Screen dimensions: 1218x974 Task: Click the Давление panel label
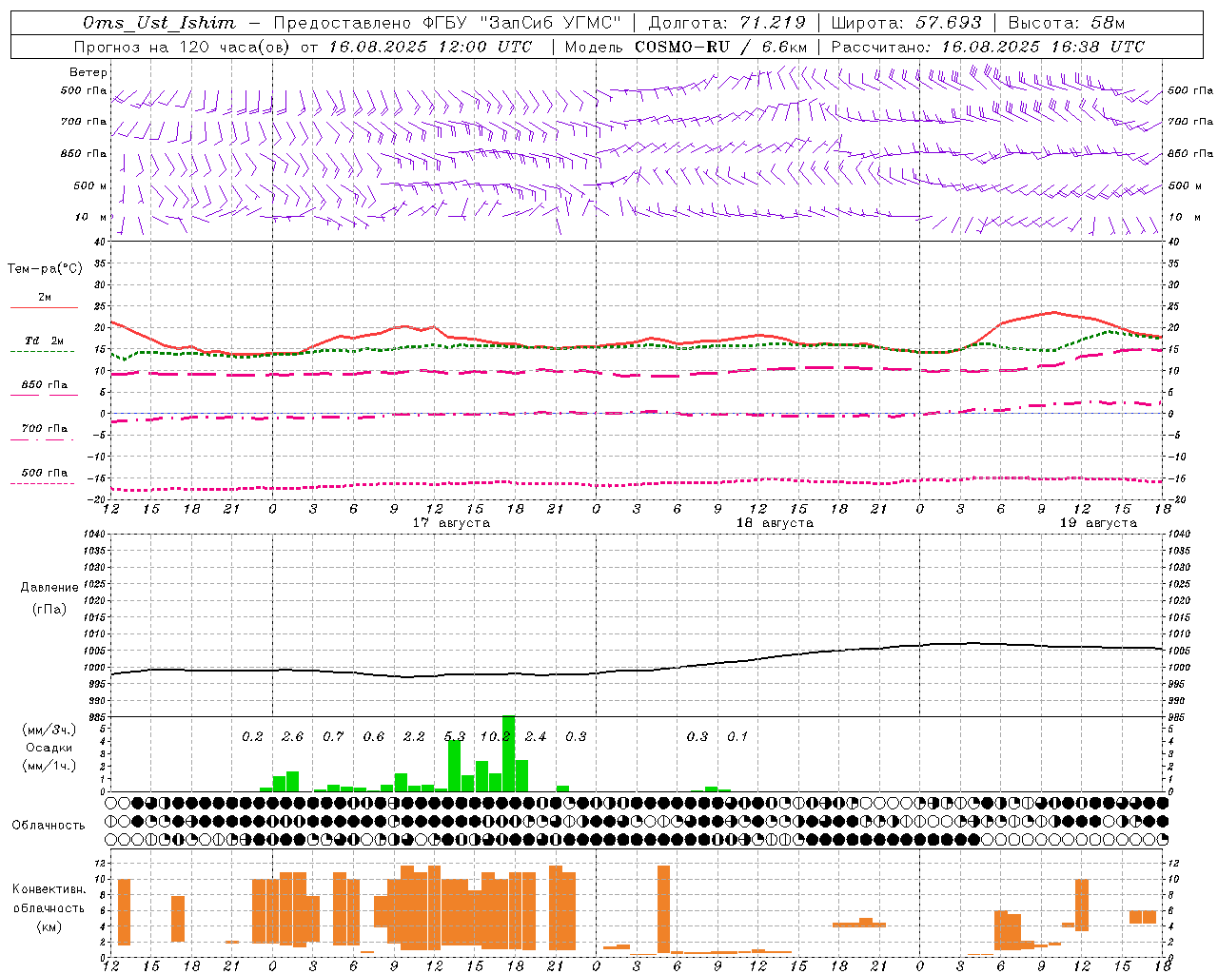49,588
